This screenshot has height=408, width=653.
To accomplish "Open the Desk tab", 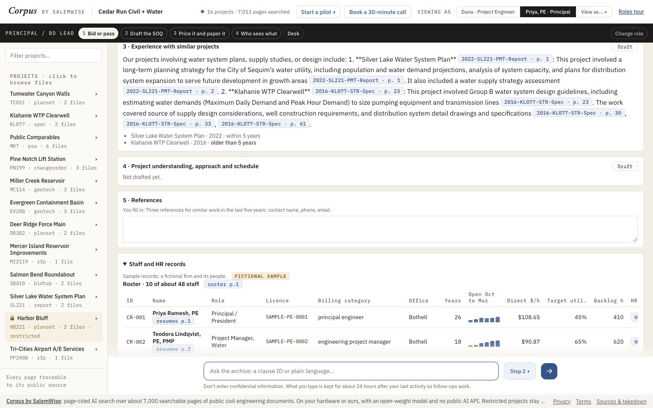I will (293, 34).
